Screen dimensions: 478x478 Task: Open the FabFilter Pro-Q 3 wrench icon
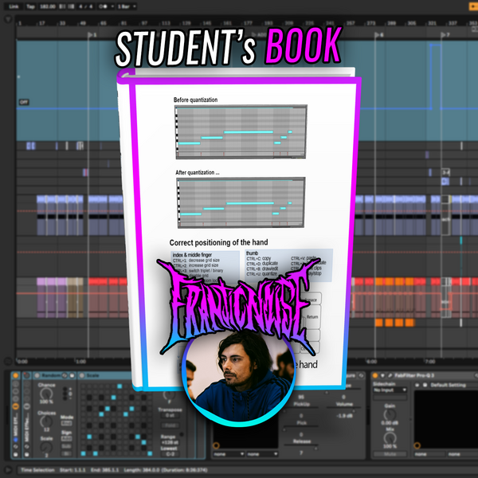390,375
